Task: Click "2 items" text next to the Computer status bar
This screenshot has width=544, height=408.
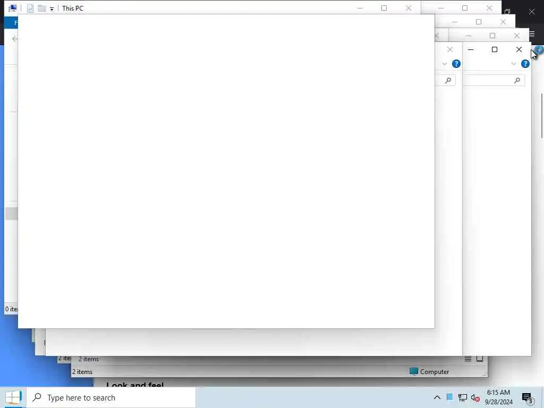Action: pos(82,371)
